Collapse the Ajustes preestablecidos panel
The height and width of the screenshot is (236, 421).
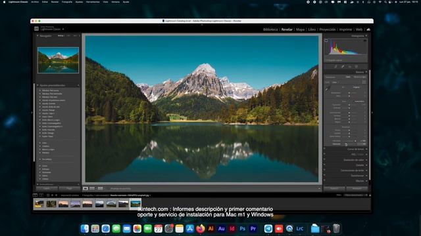coord(37,85)
